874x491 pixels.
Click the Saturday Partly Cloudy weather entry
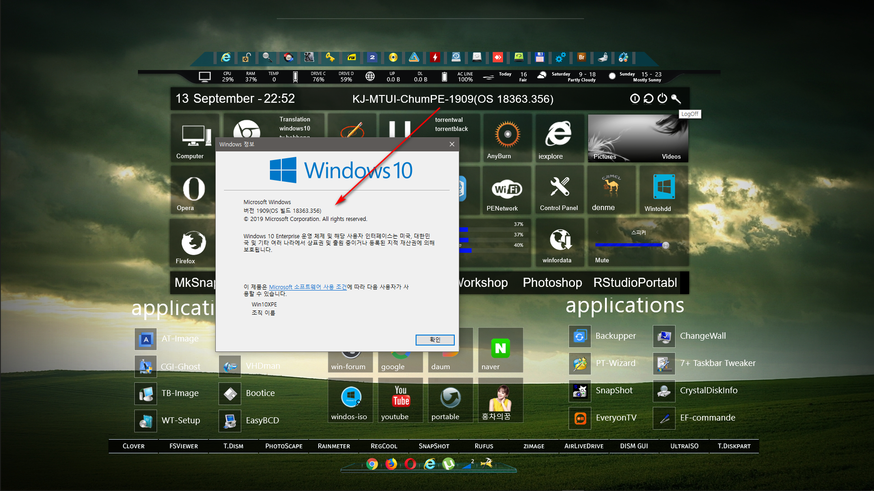(567, 76)
